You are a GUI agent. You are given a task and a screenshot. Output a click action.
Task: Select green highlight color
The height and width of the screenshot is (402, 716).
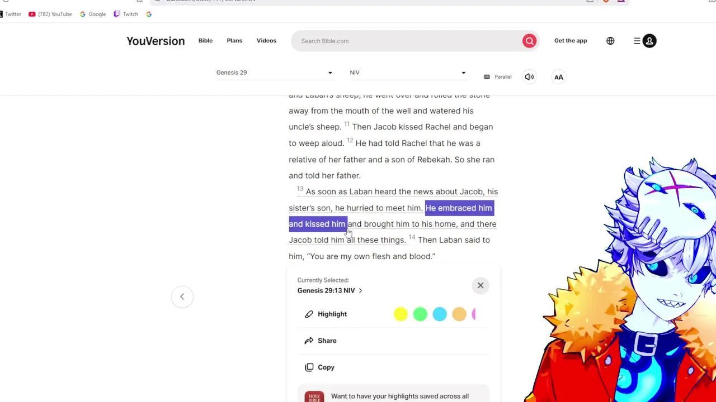click(x=420, y=314)
